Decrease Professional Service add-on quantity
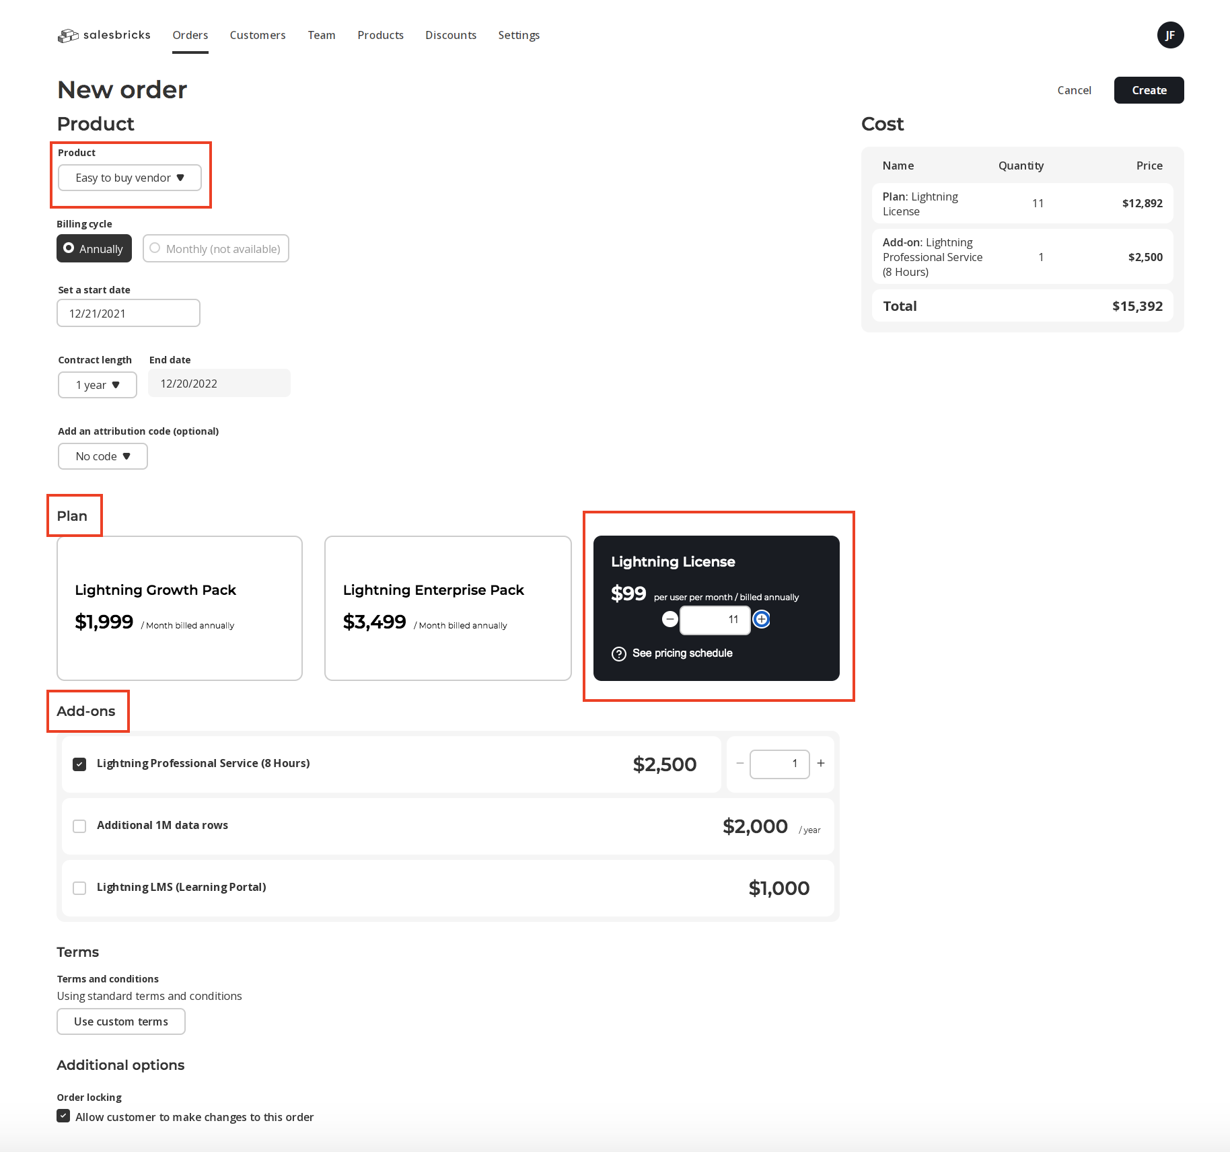The width and height of the screenshot is (1230, 1152). click(x=739, y=763)
